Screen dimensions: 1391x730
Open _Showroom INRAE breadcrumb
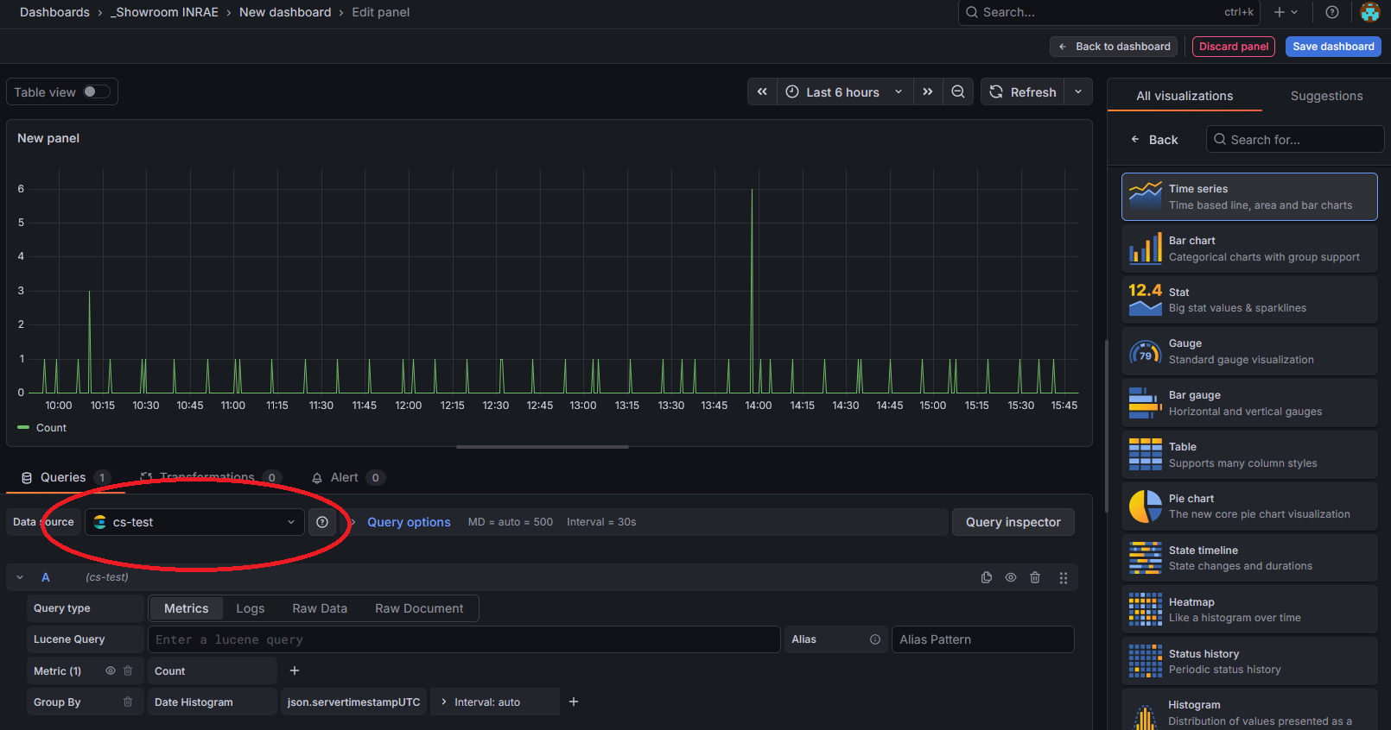164,12
